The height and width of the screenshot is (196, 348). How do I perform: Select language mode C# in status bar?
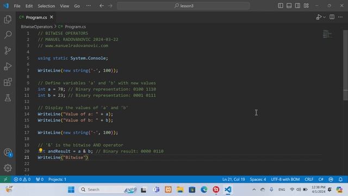(321, 179)
